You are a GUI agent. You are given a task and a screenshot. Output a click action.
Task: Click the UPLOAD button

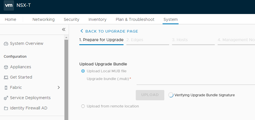tap(150, 95)
